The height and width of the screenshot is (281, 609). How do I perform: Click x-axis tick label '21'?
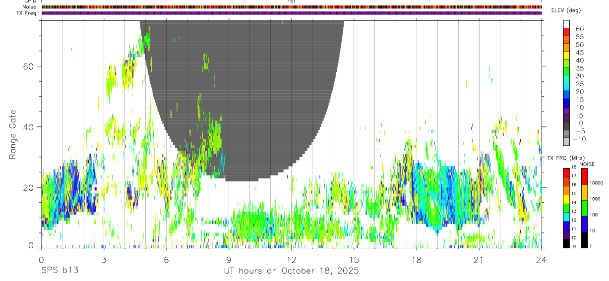(x=479, y=260)
